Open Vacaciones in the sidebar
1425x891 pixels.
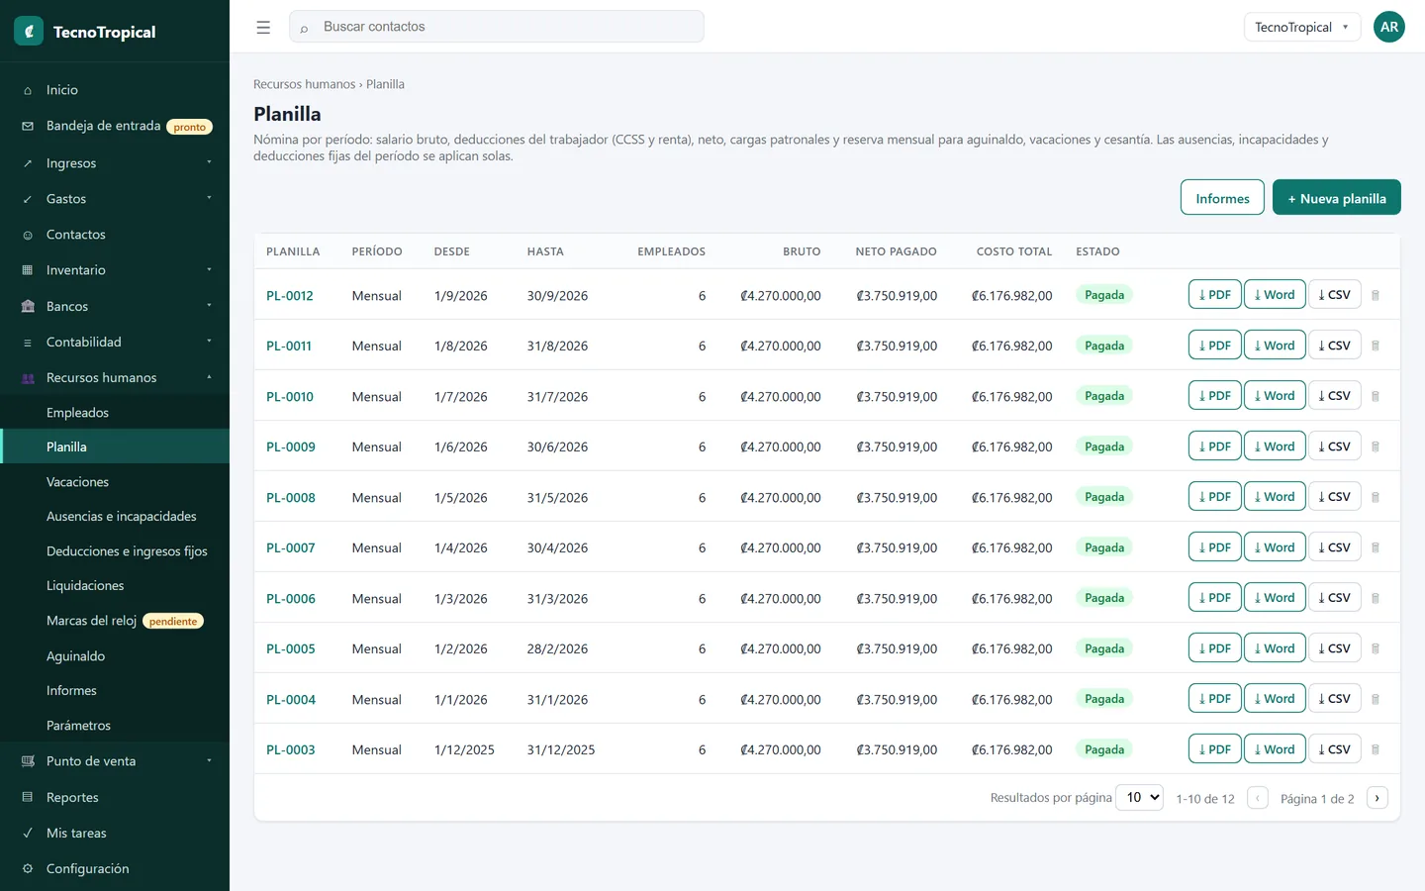click(x=115, y=481)
